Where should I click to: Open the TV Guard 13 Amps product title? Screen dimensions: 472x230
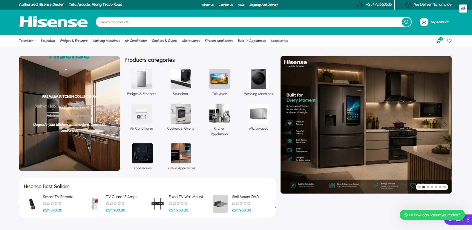pyautogui.click(x=122, y=197)
